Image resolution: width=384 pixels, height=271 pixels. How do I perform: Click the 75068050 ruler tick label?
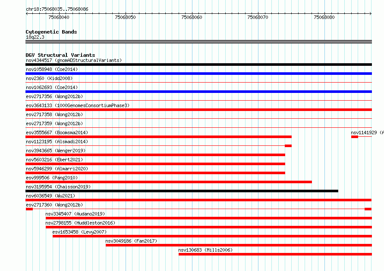coord(125,17)
